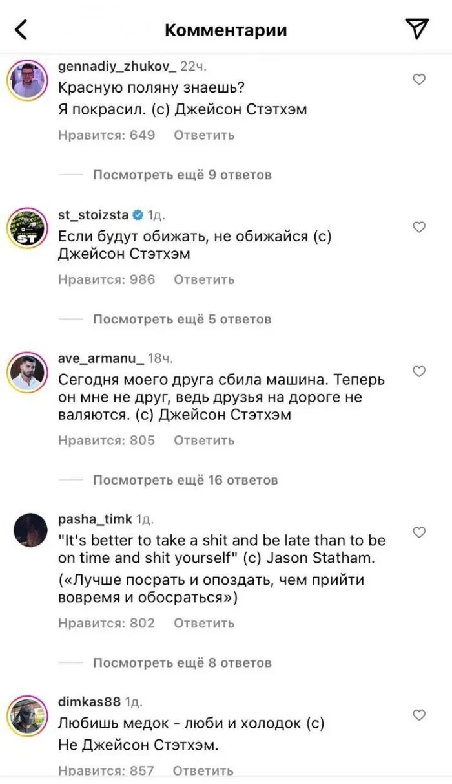Screen dimensions: 452x784
Task: Like st_stoizsta comment with heart
Action: pyautogui.click(x=419, y=227)
